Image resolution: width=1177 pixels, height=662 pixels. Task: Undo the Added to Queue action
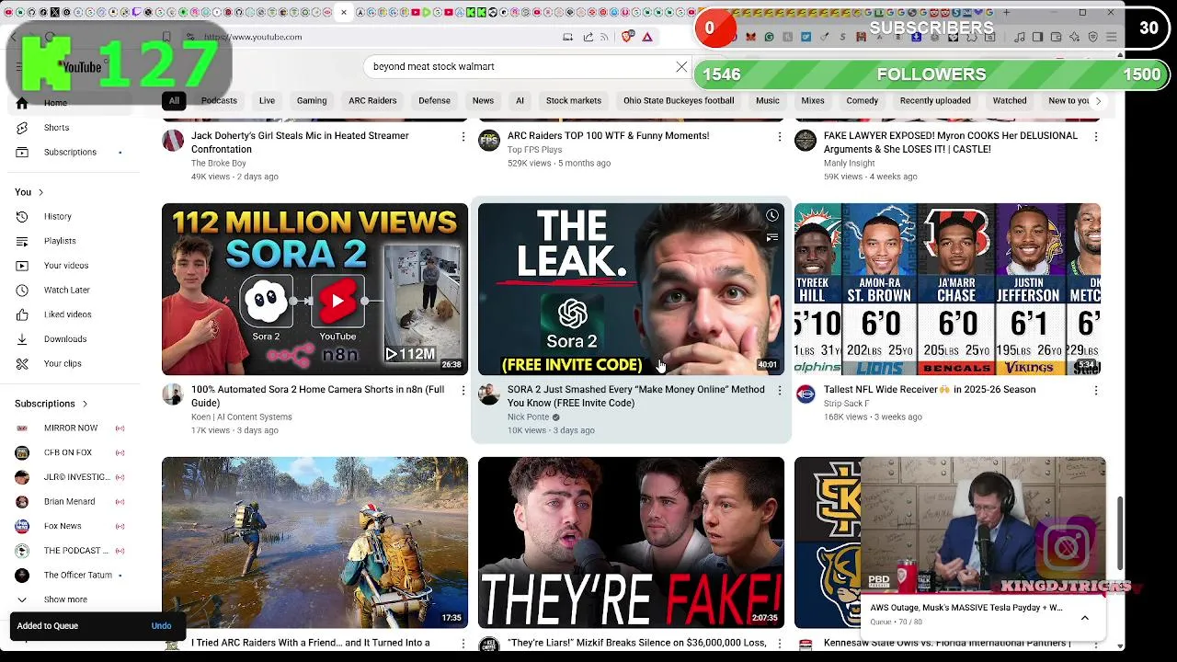click(x=161, y=626)
